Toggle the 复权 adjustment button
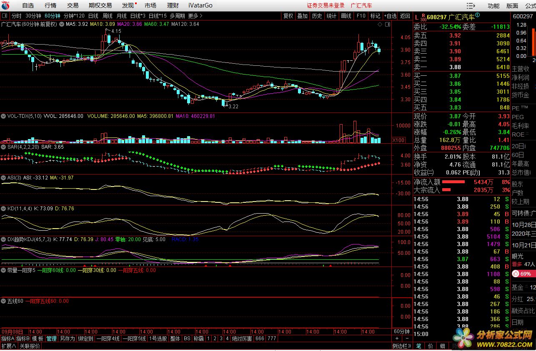 288,16
